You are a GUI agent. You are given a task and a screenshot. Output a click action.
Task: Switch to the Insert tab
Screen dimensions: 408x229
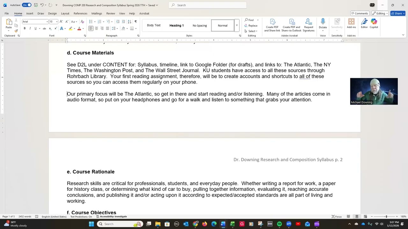[x=30, y=13]
